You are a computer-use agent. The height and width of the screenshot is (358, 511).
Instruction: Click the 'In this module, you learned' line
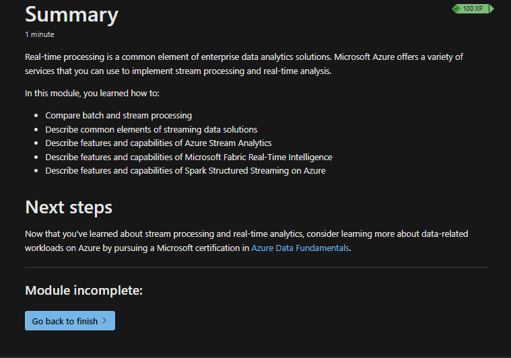[92, 94]
